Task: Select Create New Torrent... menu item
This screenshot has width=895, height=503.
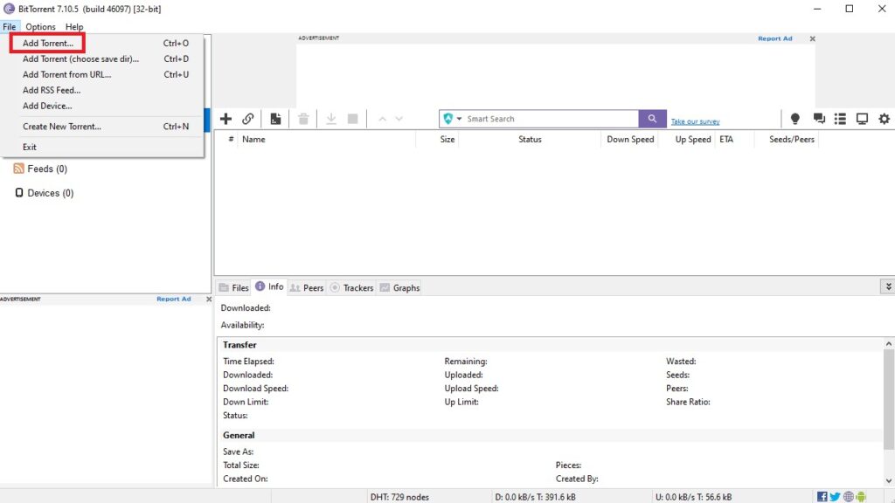Action: 103,127
